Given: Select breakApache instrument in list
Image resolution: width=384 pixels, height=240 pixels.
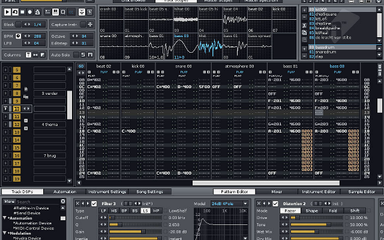Looking at the screenshot, I should tap(343, 28).
